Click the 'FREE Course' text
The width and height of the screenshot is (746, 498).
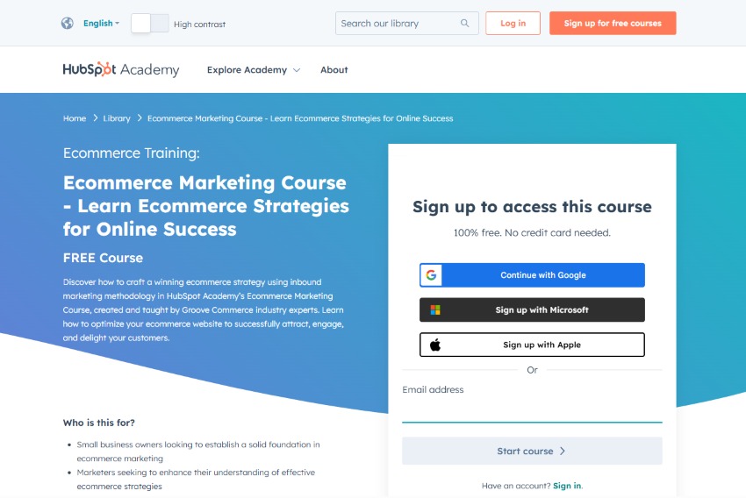pos(103,258)
